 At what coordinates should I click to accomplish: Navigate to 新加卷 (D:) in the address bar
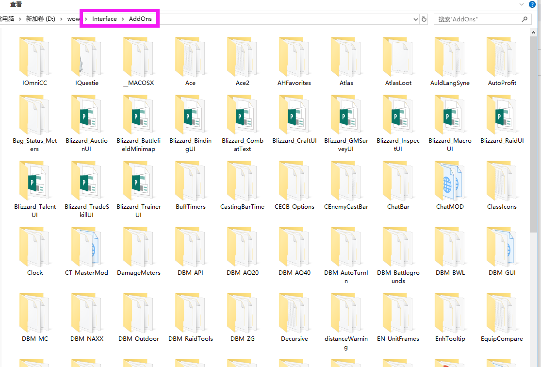(x=41, y=19)
